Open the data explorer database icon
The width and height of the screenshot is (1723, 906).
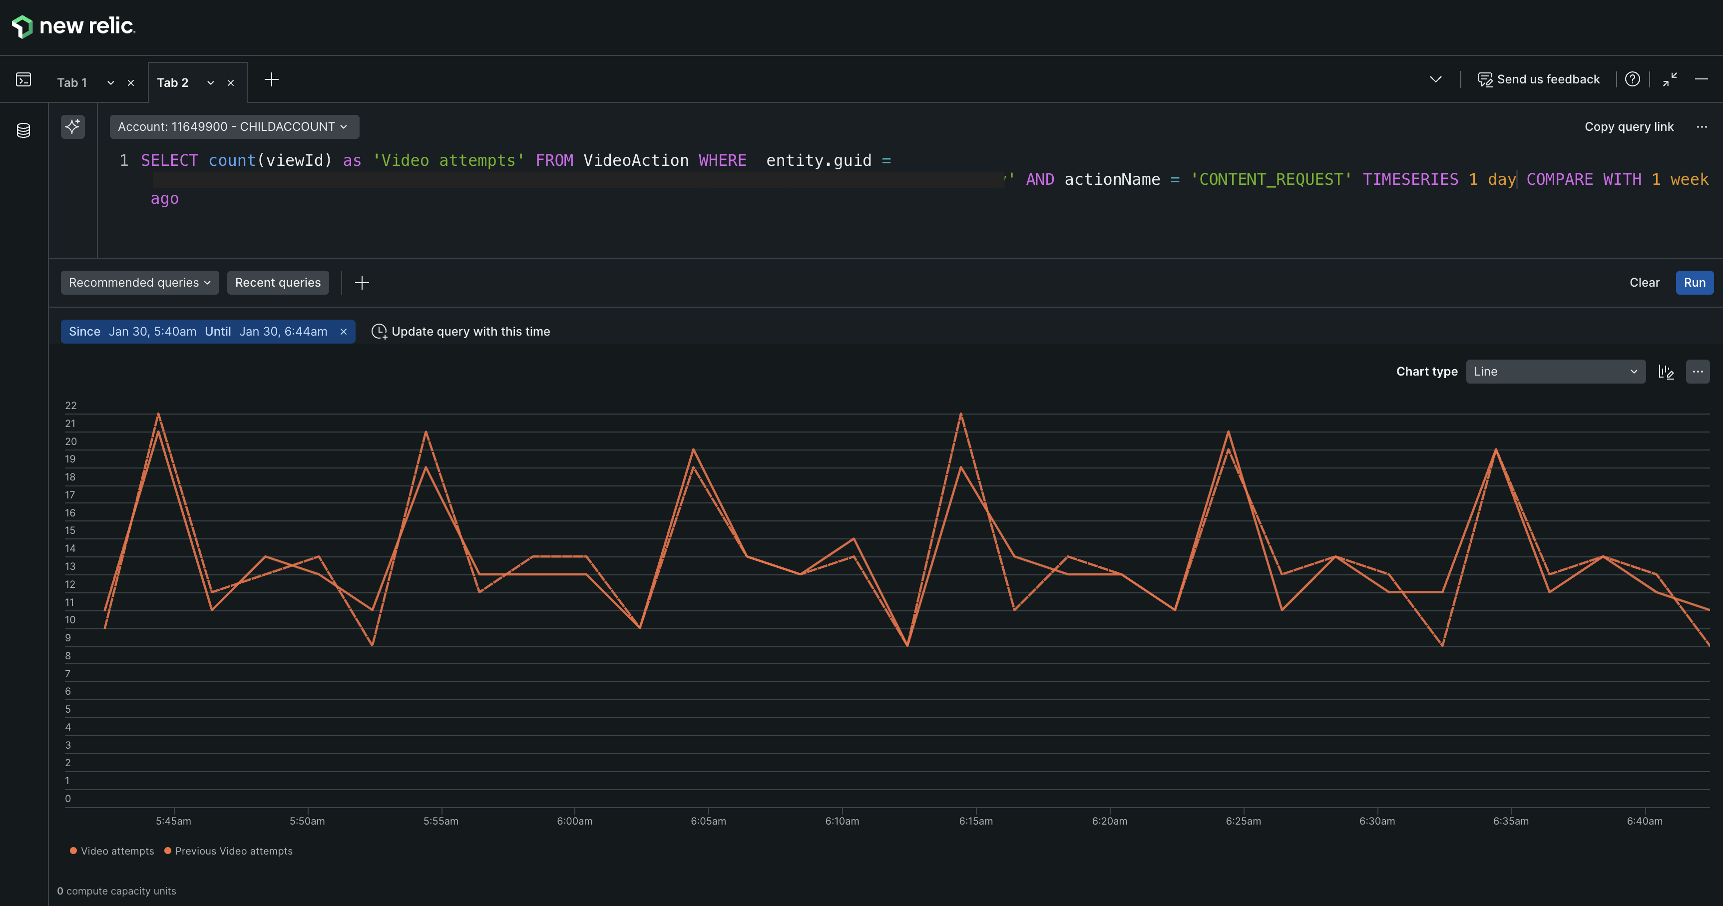[23, 130]
